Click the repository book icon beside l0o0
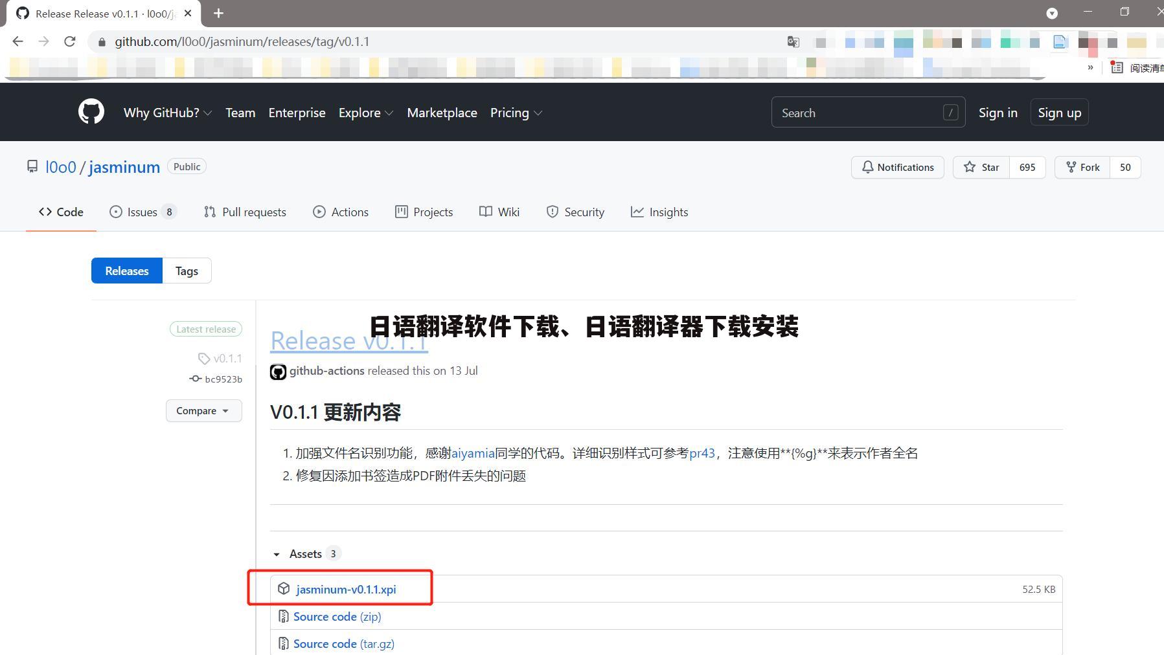This screenshot has height=655, width=1164. pos(32,166)
